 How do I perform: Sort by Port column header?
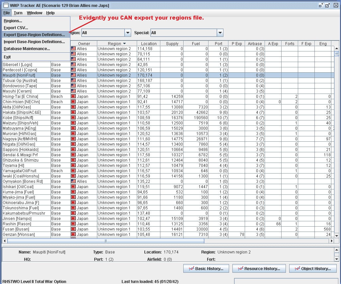(x=218, y=44)
